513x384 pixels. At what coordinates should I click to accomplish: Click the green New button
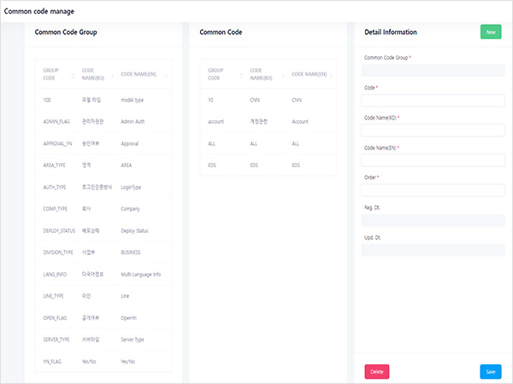[x=490, y=32]
